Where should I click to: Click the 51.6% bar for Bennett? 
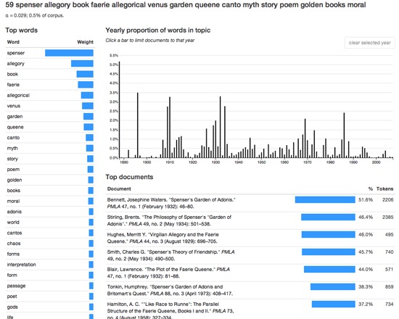(325, 199)
